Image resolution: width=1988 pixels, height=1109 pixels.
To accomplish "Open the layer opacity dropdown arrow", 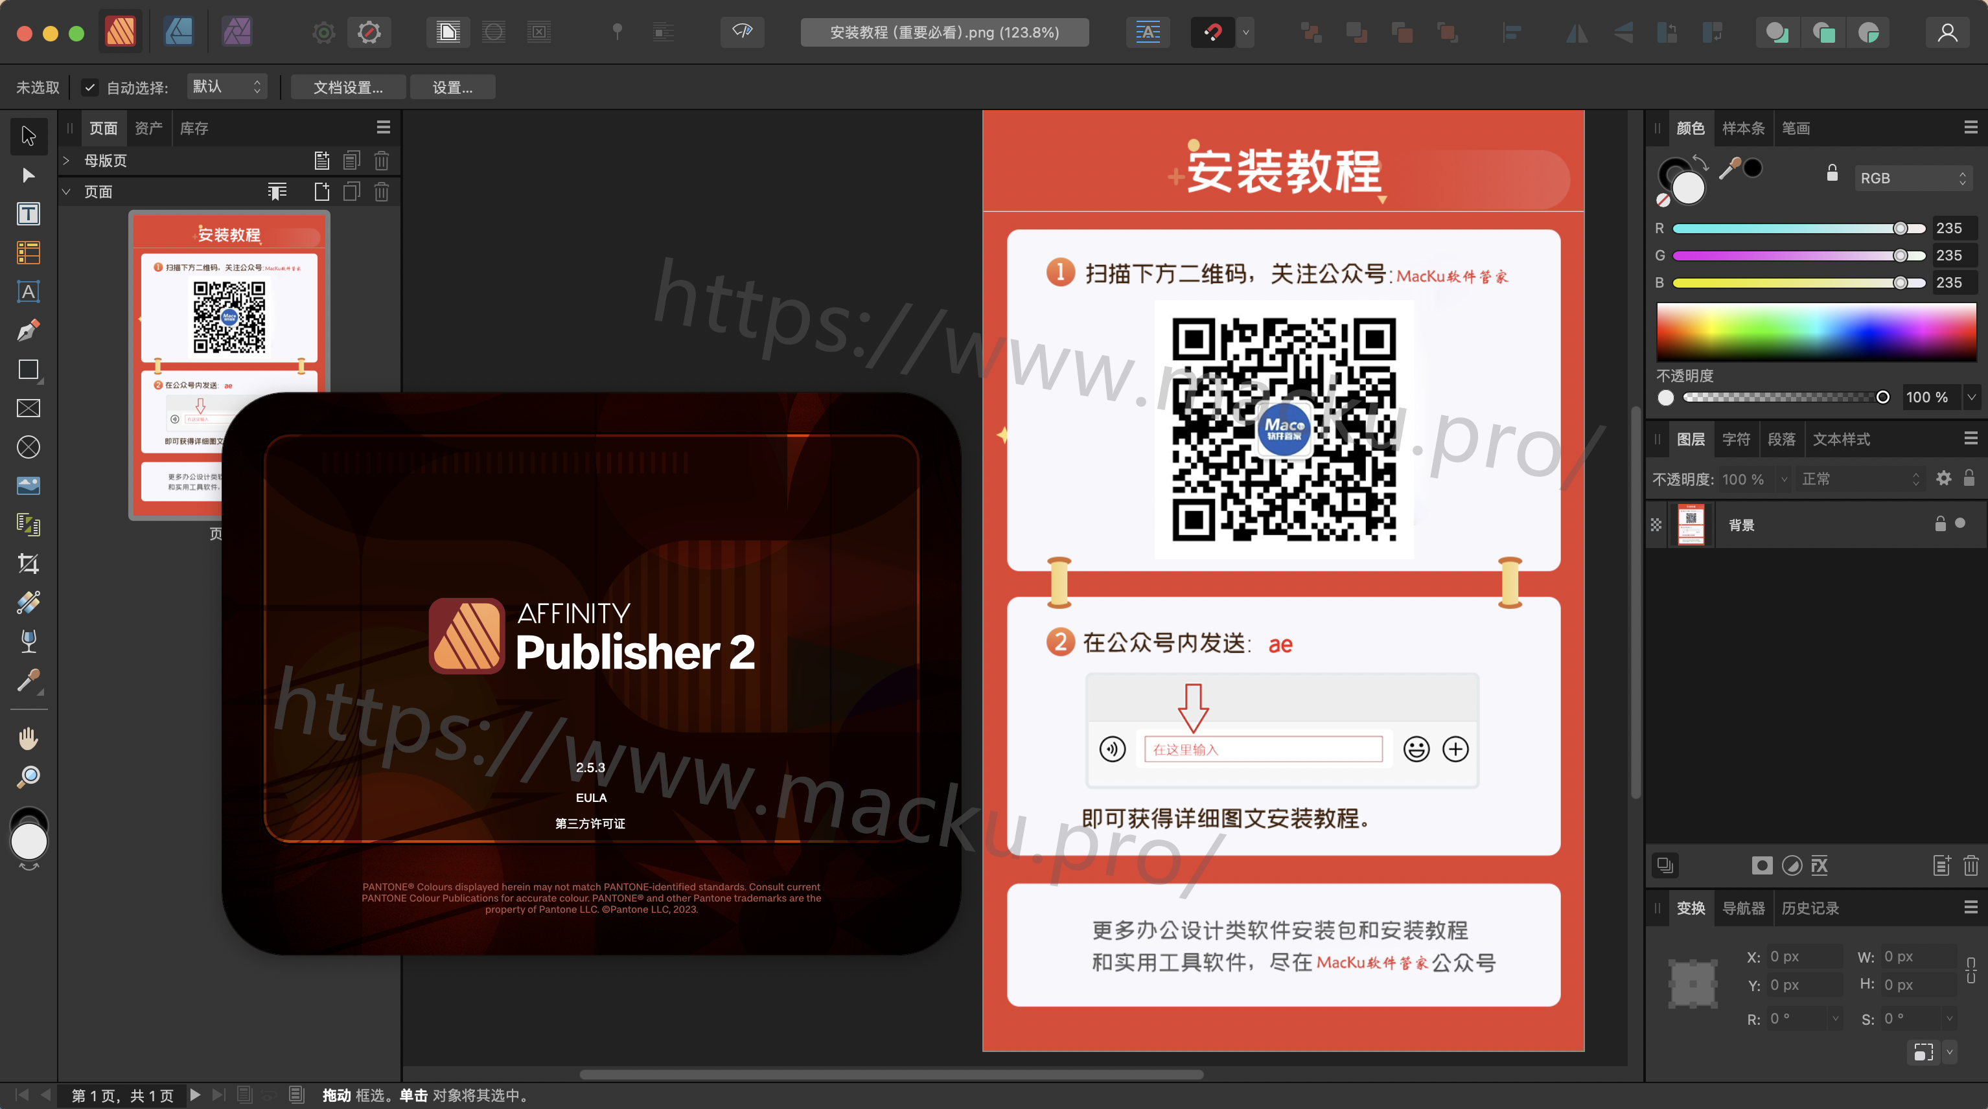I will [x=1783, y=479].
